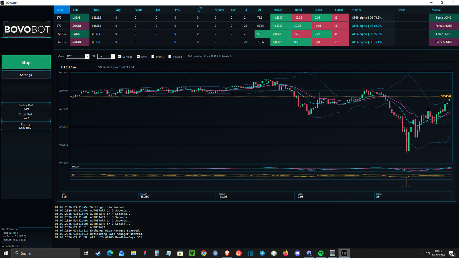Click 'OPEN signal | OB 62,9%' text
This screenshot has height=258, width=459.
click(367, 26)
